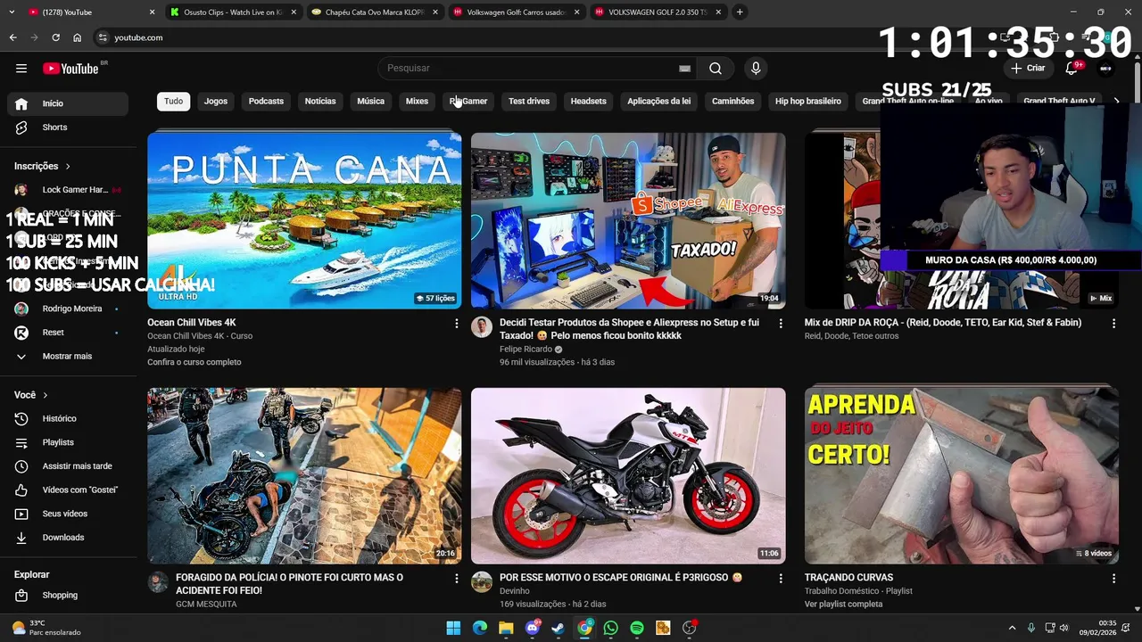This screenshot has height=642, width=1142.
Task: Open a new browser tab
Action: [740, 12]
